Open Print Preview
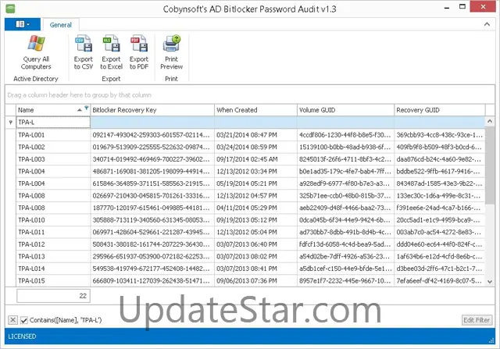The width and height of the screenshot is (500, 349). click(x=171, y=52)
